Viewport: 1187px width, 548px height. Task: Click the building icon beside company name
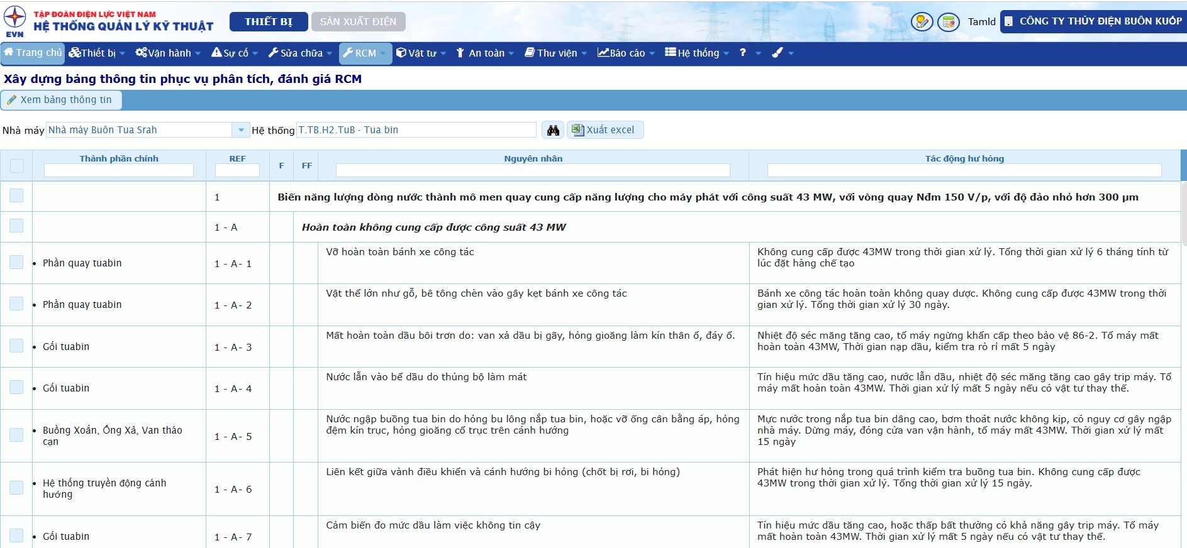pos(1009,21)
